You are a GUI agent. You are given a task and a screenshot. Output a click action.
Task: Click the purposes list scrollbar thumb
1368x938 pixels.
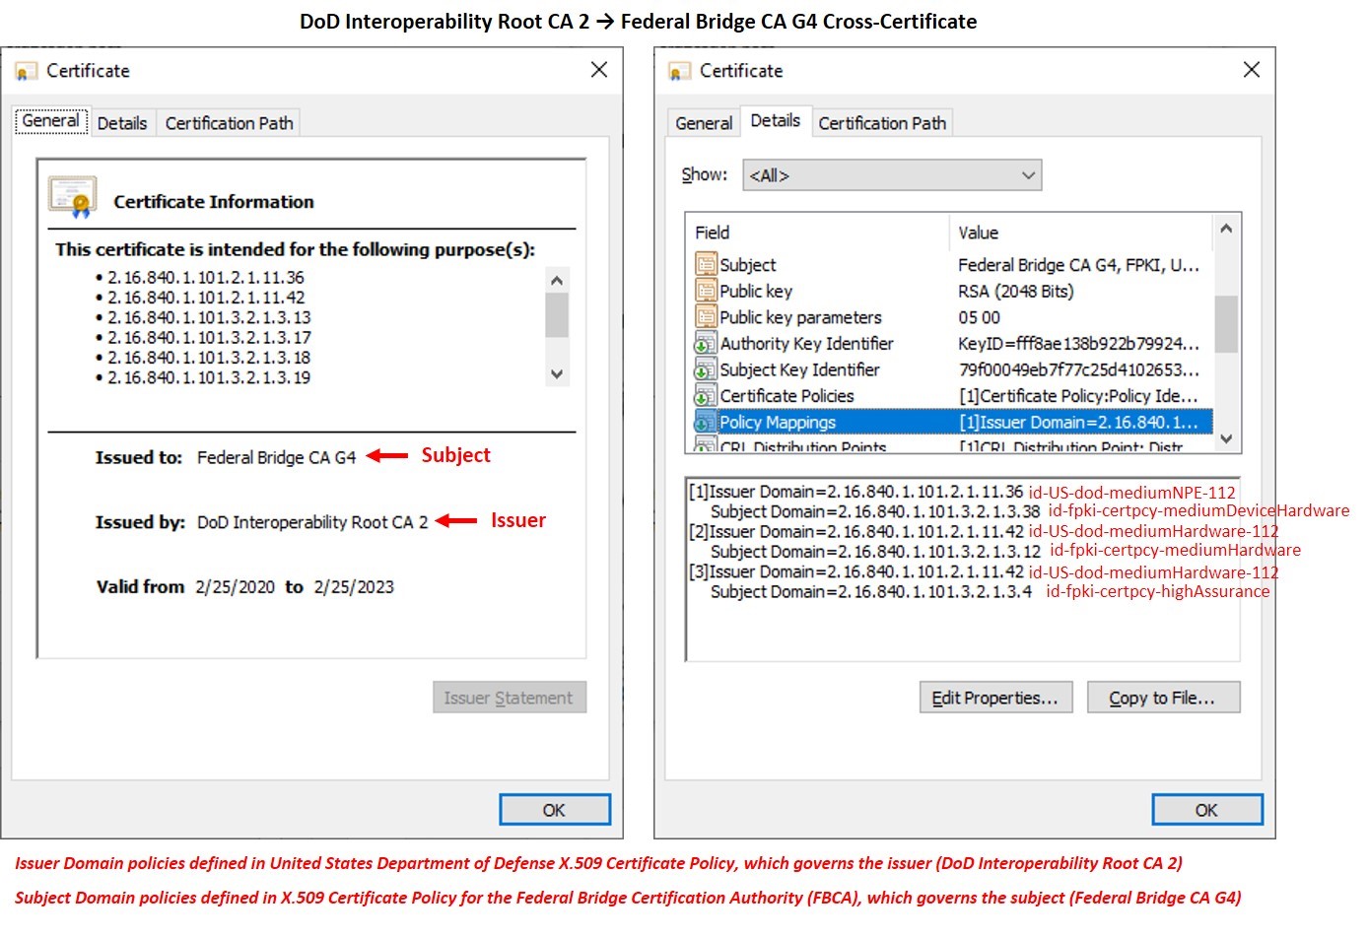[x=557, y=315]
